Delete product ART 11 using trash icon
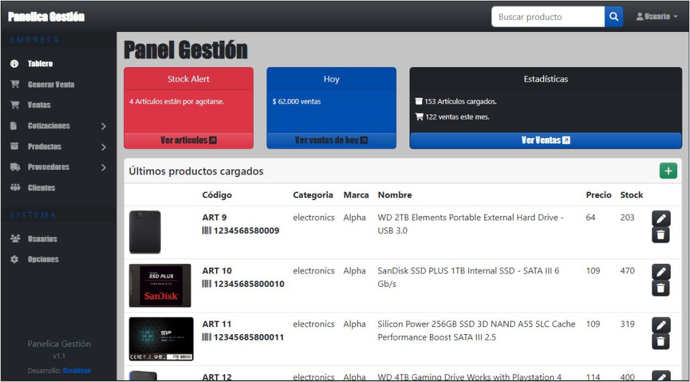Image resolution: width=690 pixels, height=382 pixels. coord(661,342)
